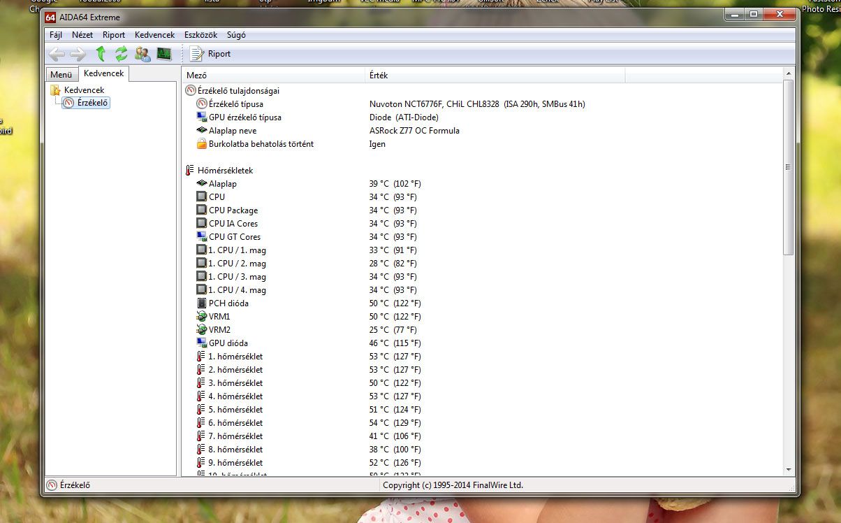841x523 pixels.
Task: Click the value 'Igen'
Action: click(x=377, y=143)
